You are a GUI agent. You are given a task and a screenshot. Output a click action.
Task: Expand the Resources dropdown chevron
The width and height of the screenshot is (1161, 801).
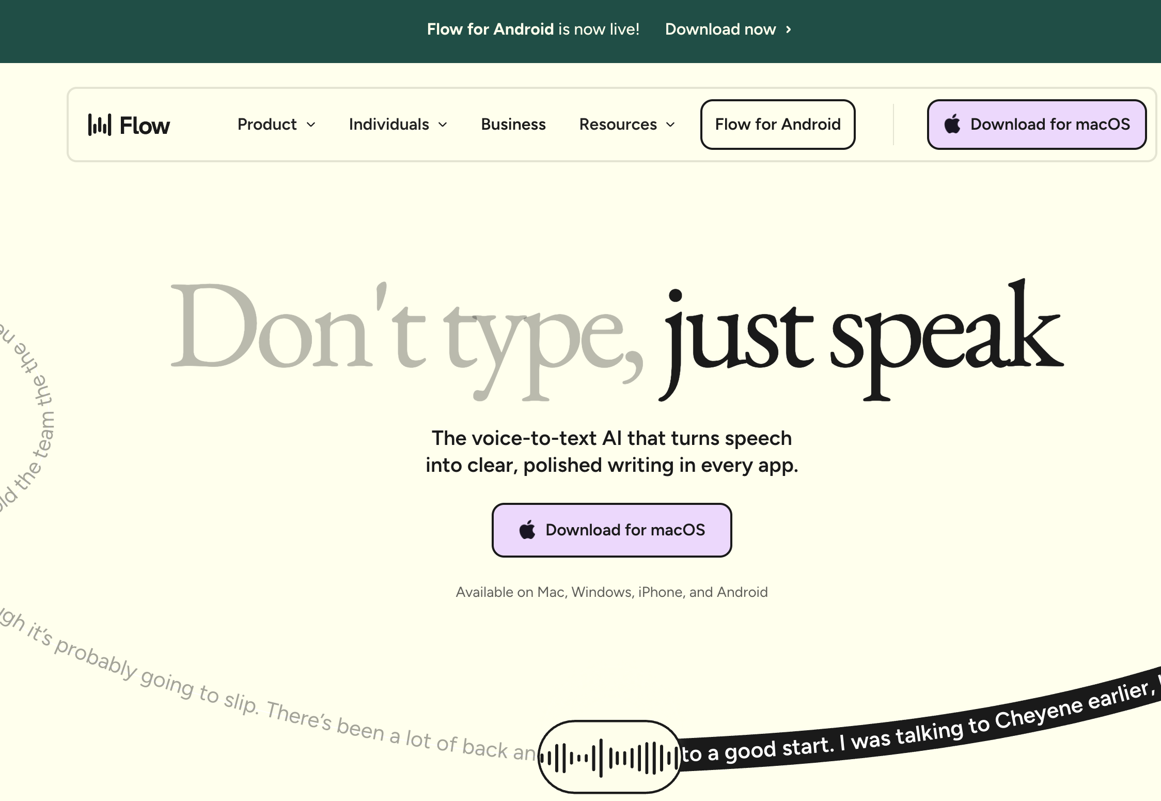(670, 125)
